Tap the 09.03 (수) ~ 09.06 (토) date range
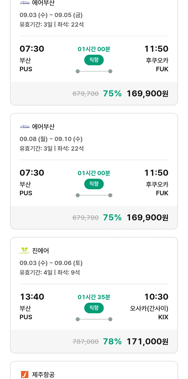The image size is (188, 379). tap(51, 263)
